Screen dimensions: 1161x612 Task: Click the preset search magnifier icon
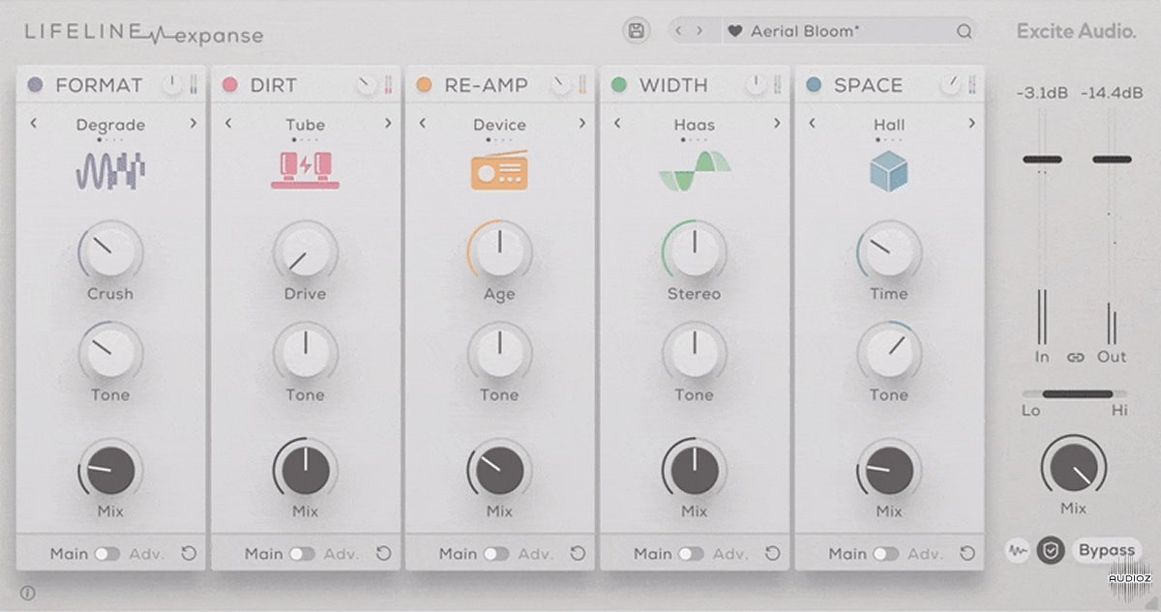coord(964,31)
